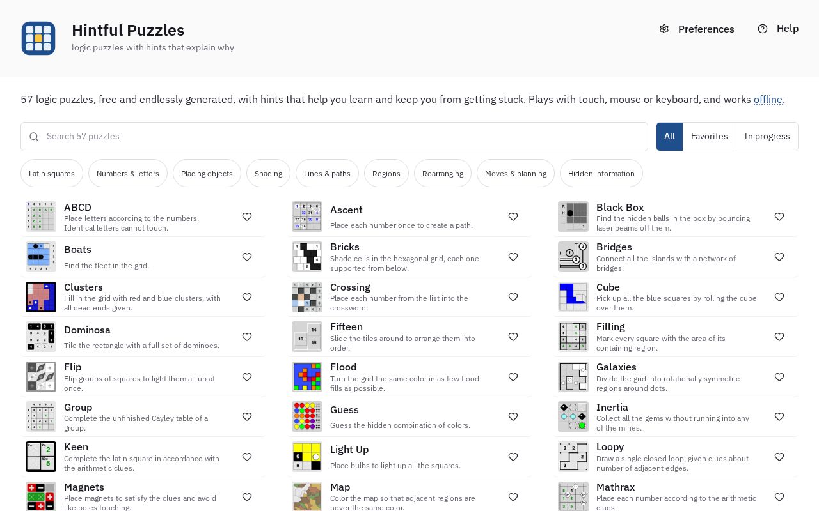
Task: Switch to the In progress tab
Action: pyautogui.click(x=767, y=137)
